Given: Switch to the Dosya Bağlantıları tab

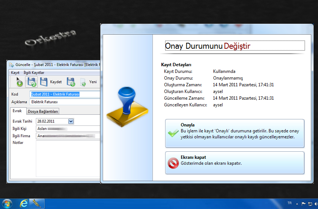Looking at the screenshot, I should (x=43, y=111).
